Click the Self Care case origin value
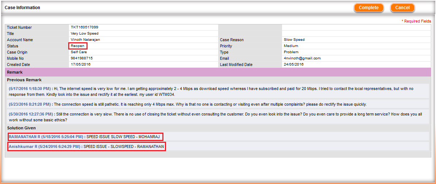Viewport: 436px width, 184px height. 79,52
